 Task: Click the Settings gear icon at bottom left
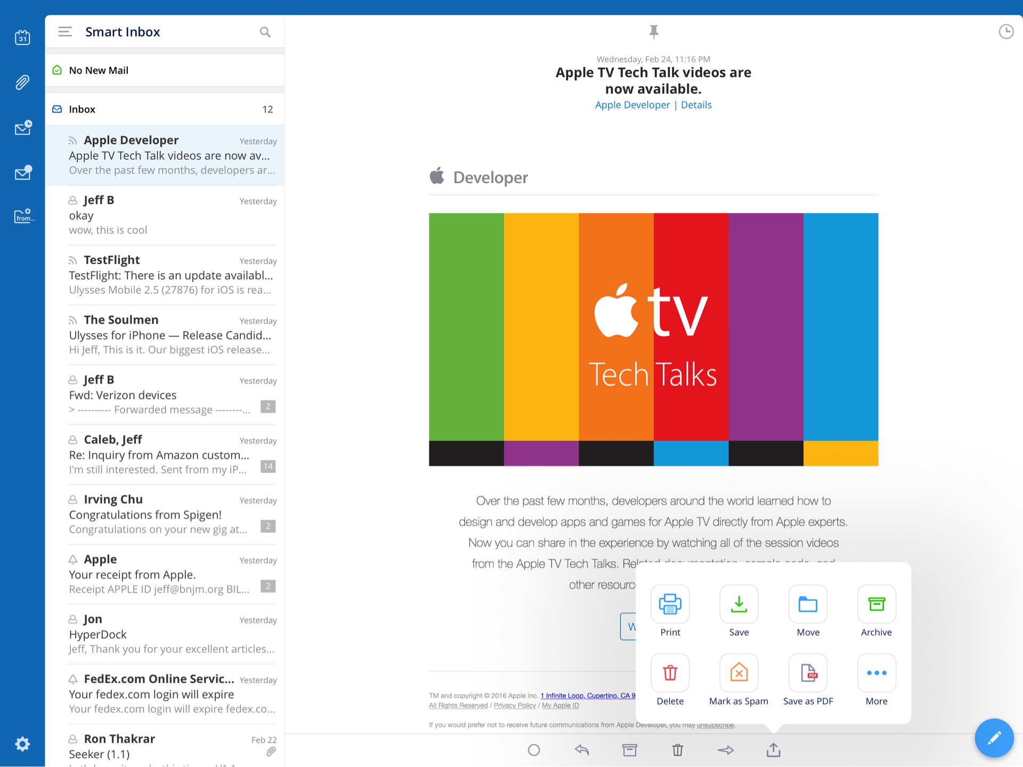(x=21, y=745)
